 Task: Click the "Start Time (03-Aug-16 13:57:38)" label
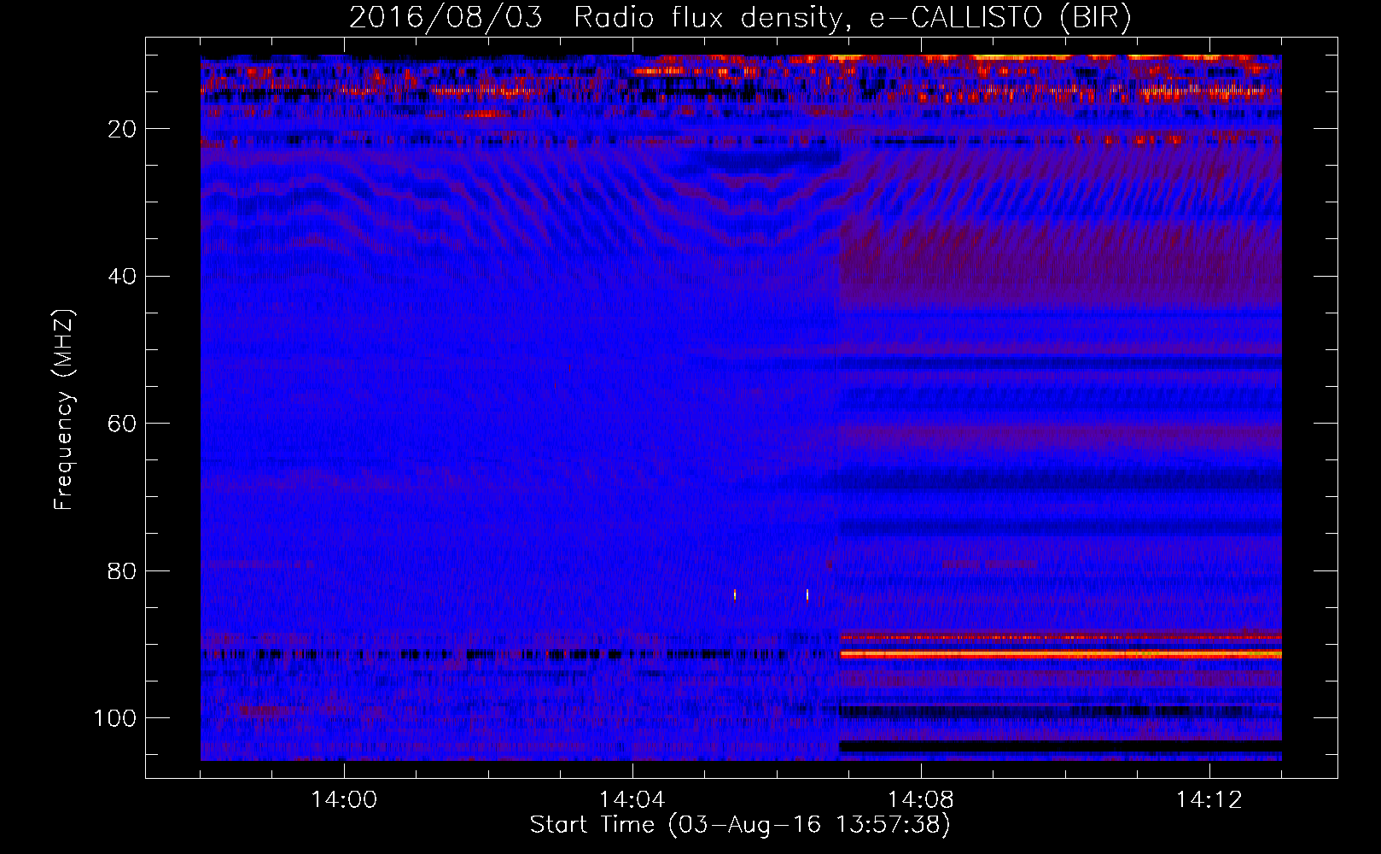tap(740, 825)
